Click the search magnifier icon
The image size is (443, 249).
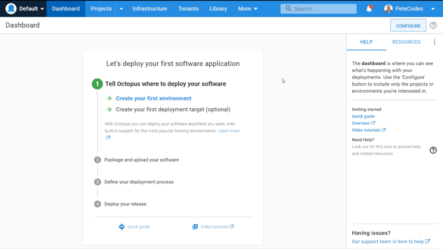click(289, 9)
